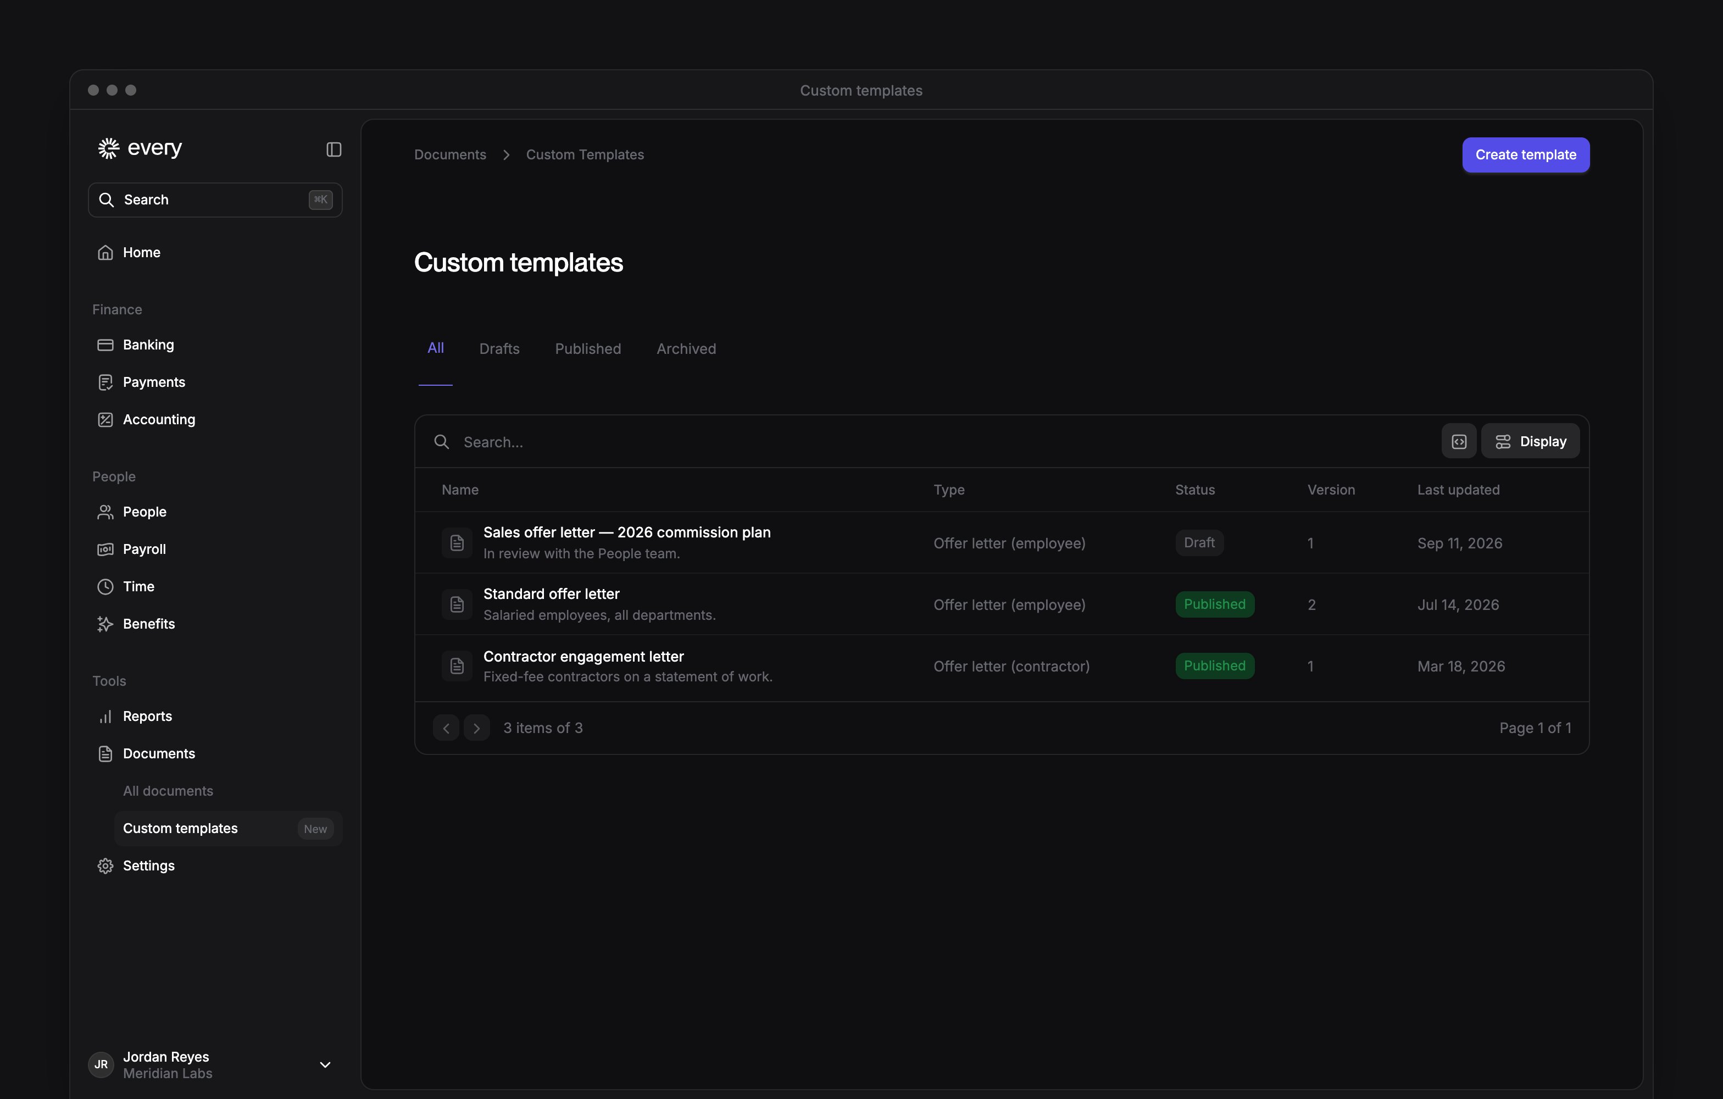1723x1099 pixels.
Task: Click the Sep 11, 2026 date
Action: click(x=1460, y=543)
